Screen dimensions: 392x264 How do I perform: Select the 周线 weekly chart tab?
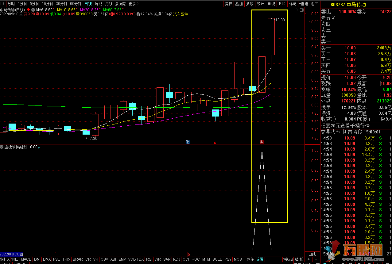pos(98,4)
